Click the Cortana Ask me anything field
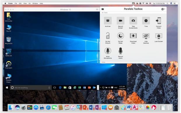Viewport: 181px width, 113px height. pos(31,88)
